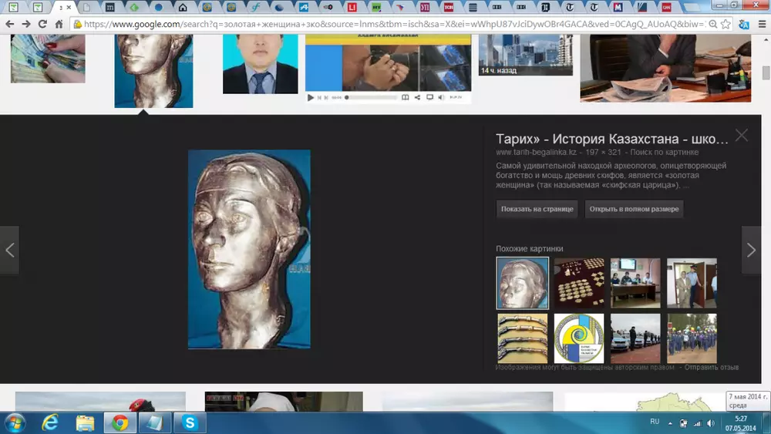Screen dimensions: 771x434
Task: Click the share icon in video player
Action: pos(417,98)
